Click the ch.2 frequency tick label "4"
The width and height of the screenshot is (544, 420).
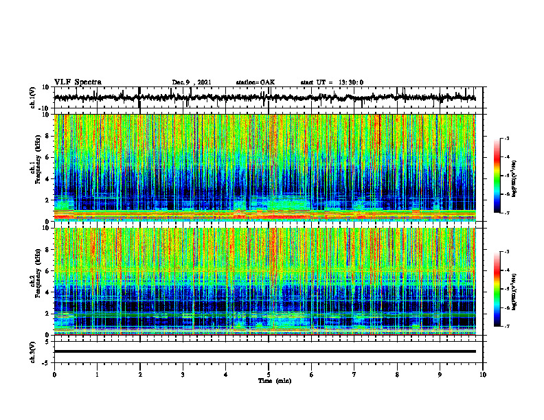point(47,292)
